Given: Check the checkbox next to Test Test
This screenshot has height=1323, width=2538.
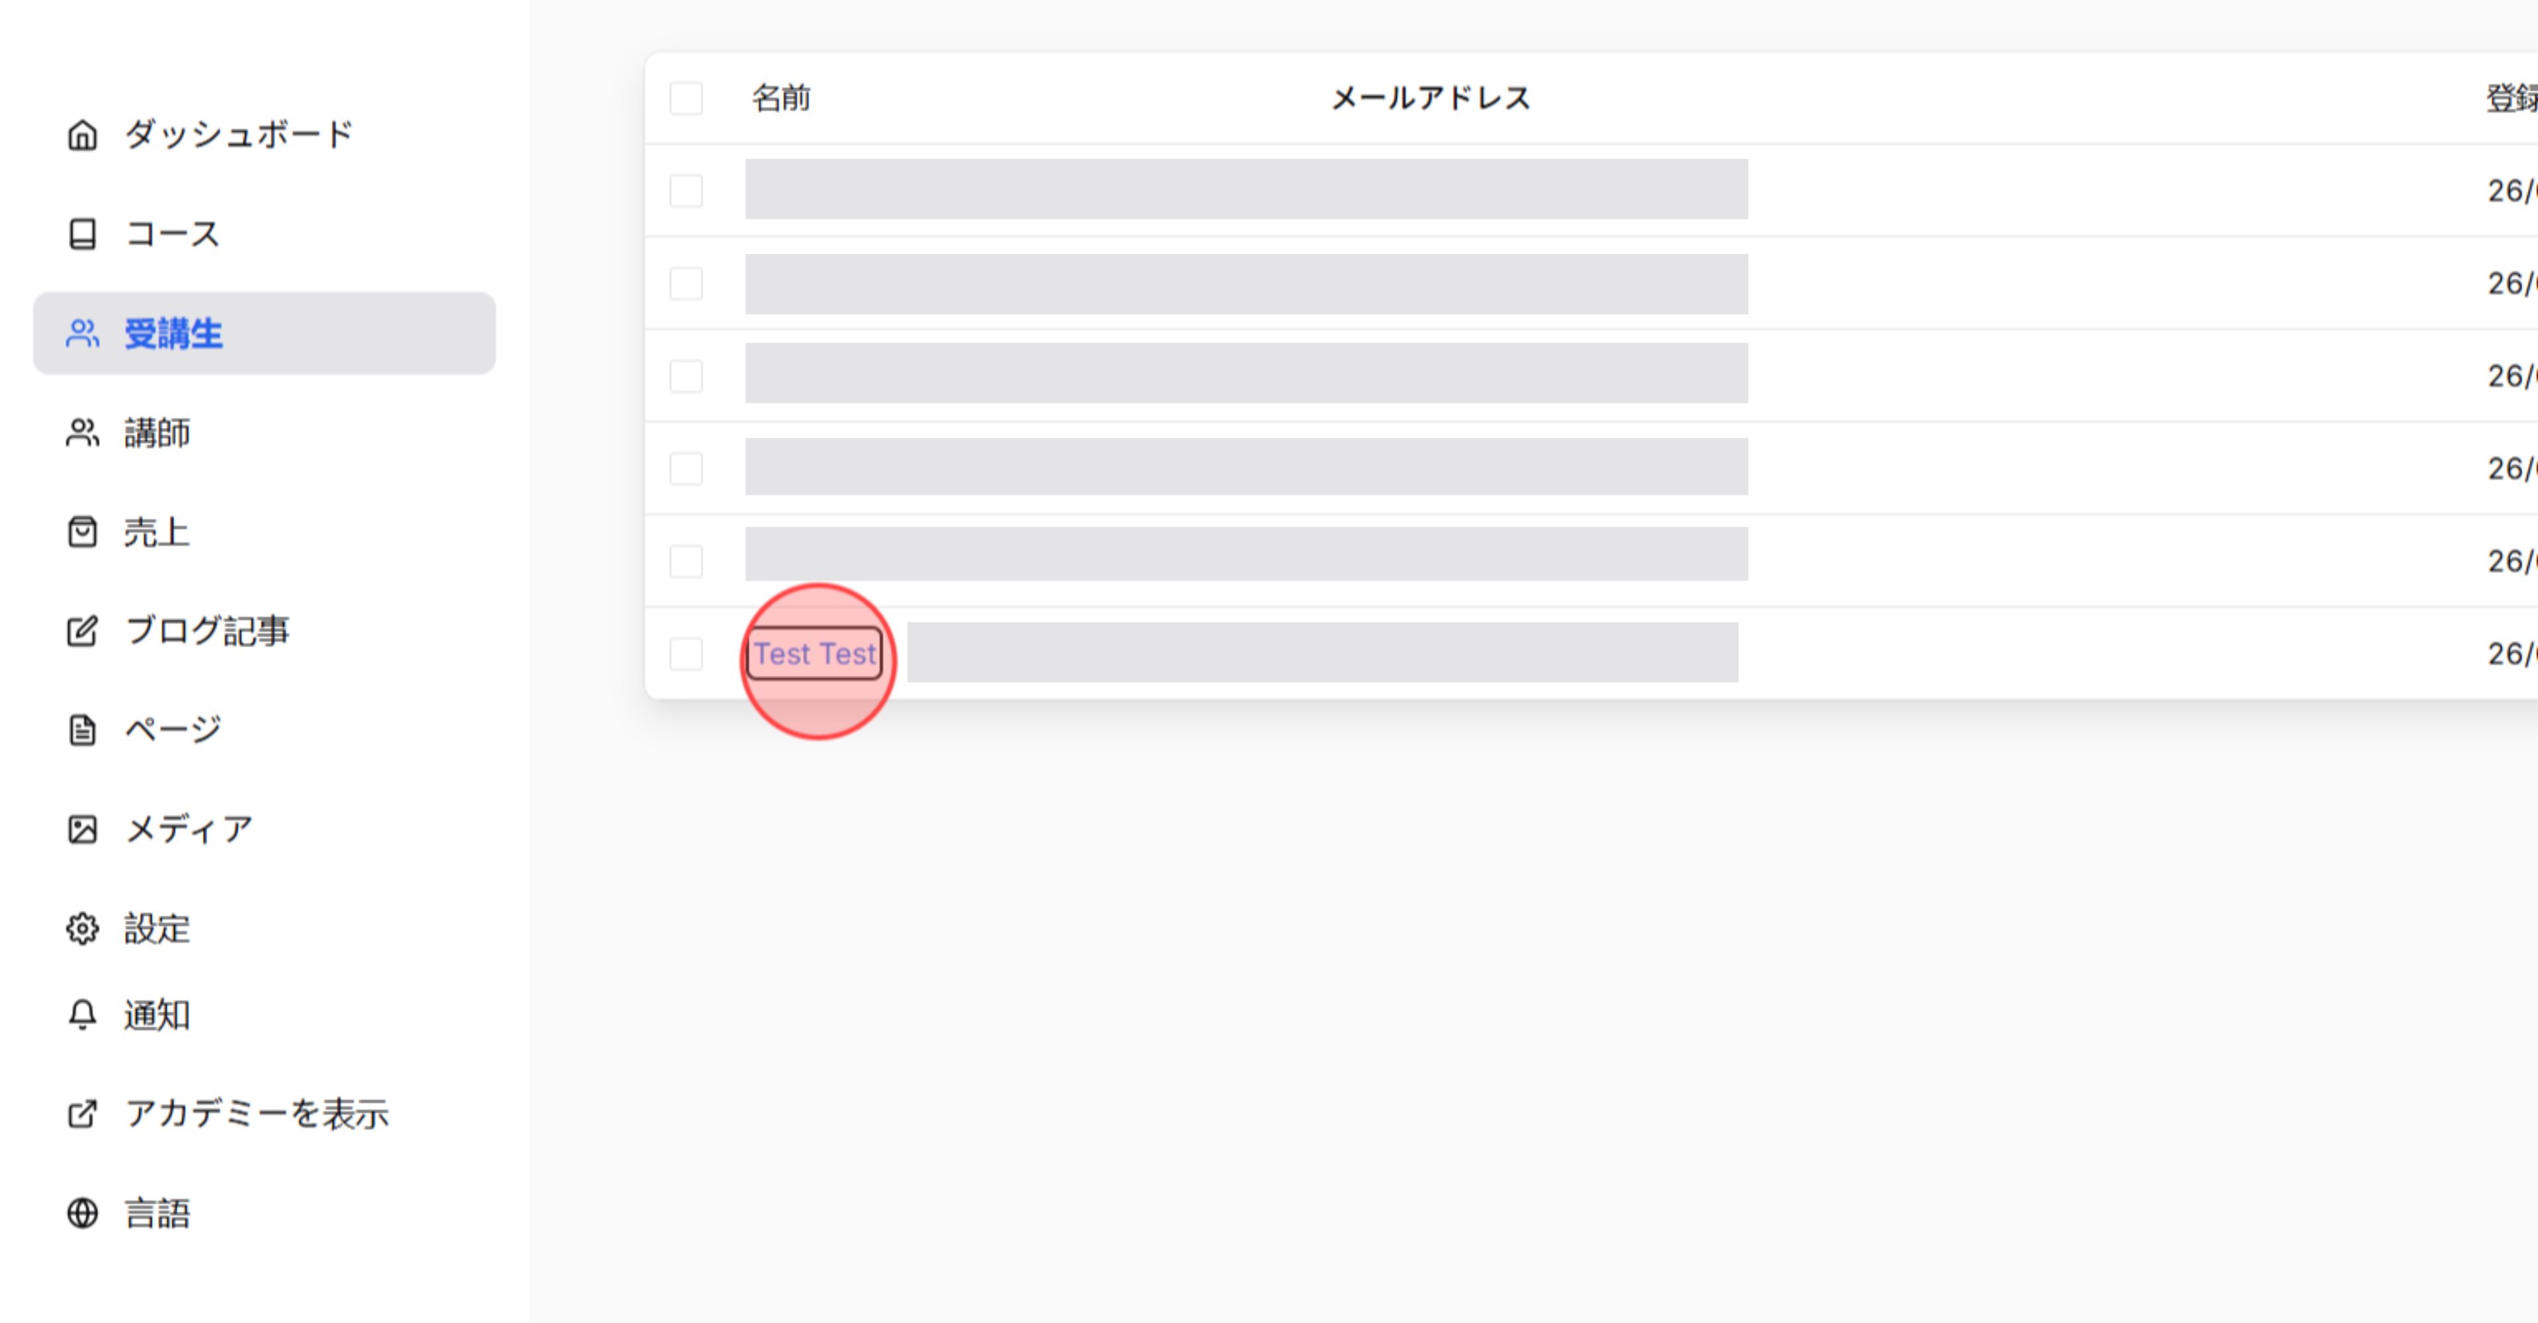Looking at the screenshot, I should [x=686, y=653].
